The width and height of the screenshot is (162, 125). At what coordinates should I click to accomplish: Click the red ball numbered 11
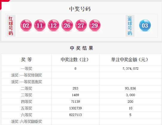40,25
